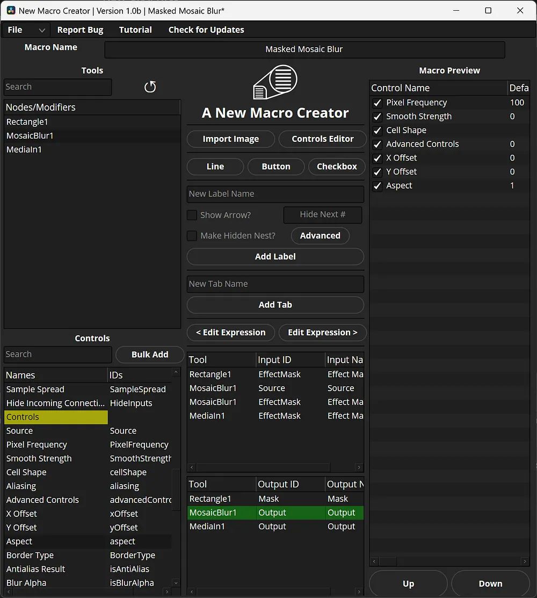Uncheck the Pixel Frequency checkbox
This screenshot has height=598, width=537.
378,103
